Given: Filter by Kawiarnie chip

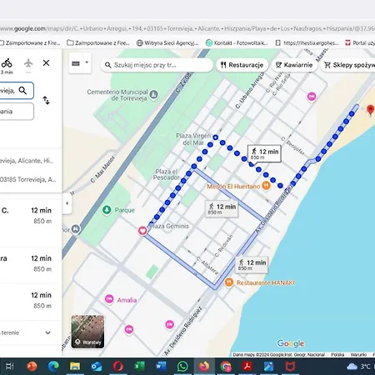Looking at the screenshot, I should (x=294, y=65).
